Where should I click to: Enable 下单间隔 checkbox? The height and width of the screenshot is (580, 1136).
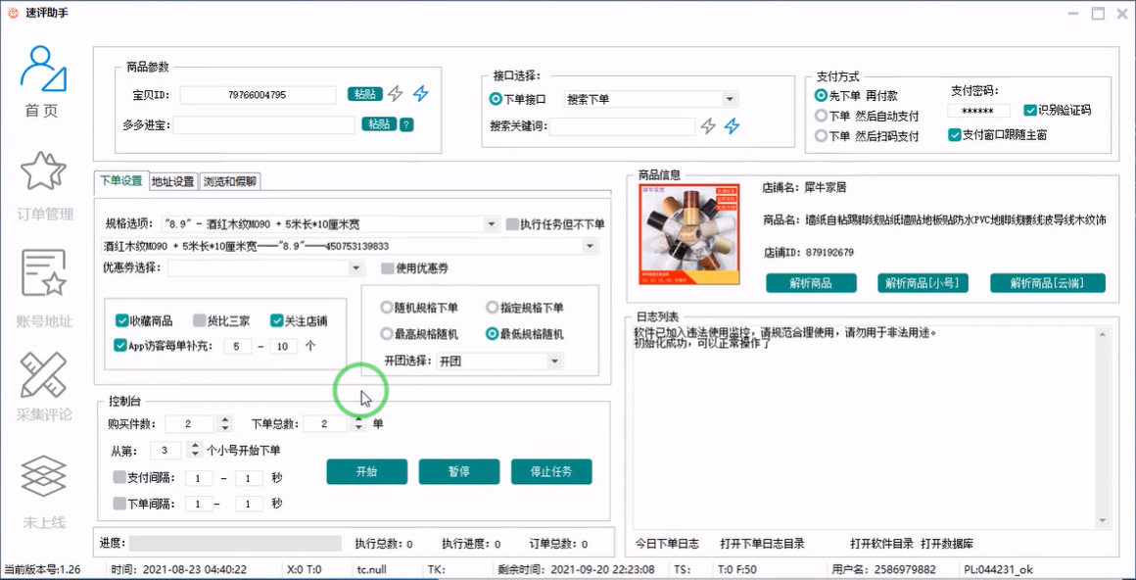pos(119,504)
